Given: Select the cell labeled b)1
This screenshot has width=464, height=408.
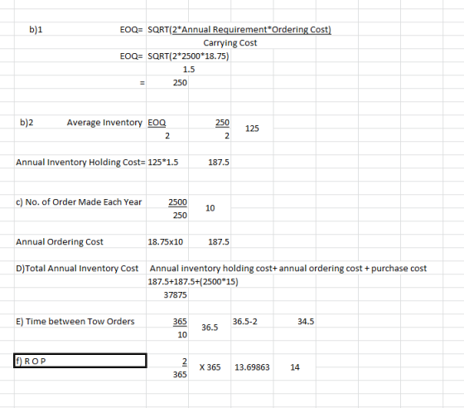Looking at the screenshot, I should pyautogui.click(x=36, y=30).
